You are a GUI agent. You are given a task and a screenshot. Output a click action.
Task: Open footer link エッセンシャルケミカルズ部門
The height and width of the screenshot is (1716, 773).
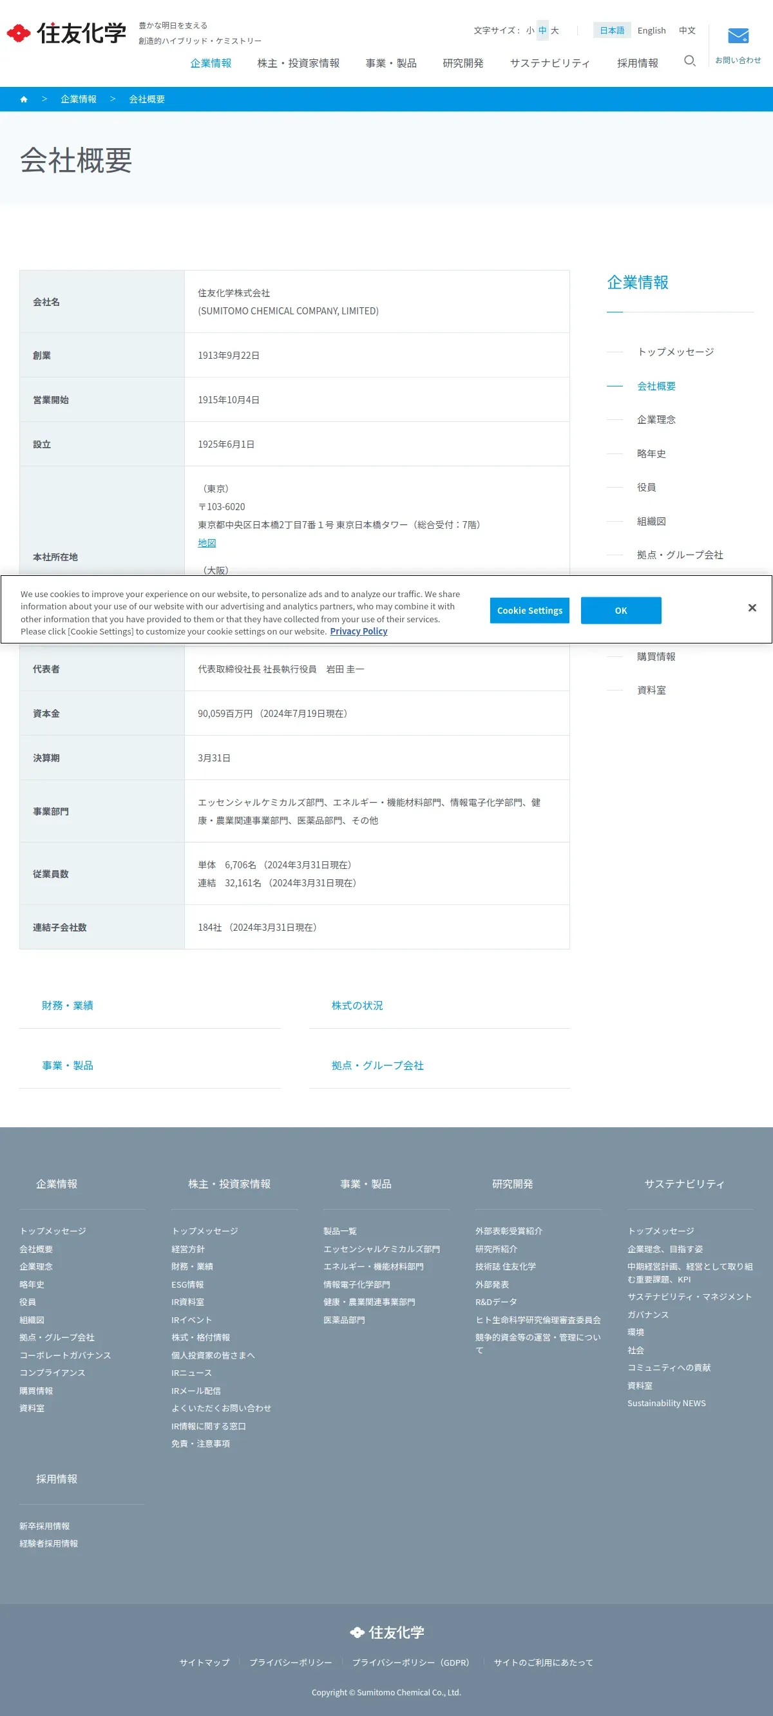click(x=381, y=1250)
